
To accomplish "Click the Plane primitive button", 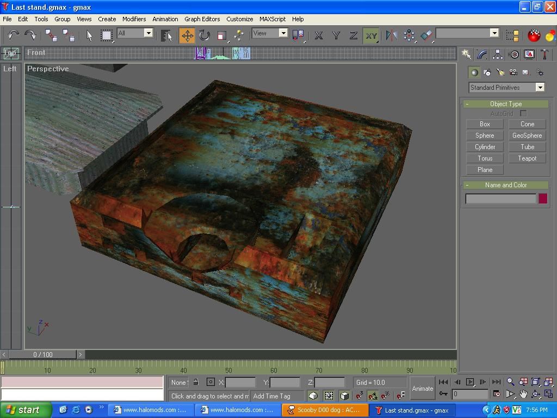I will (x=485, y=170).
